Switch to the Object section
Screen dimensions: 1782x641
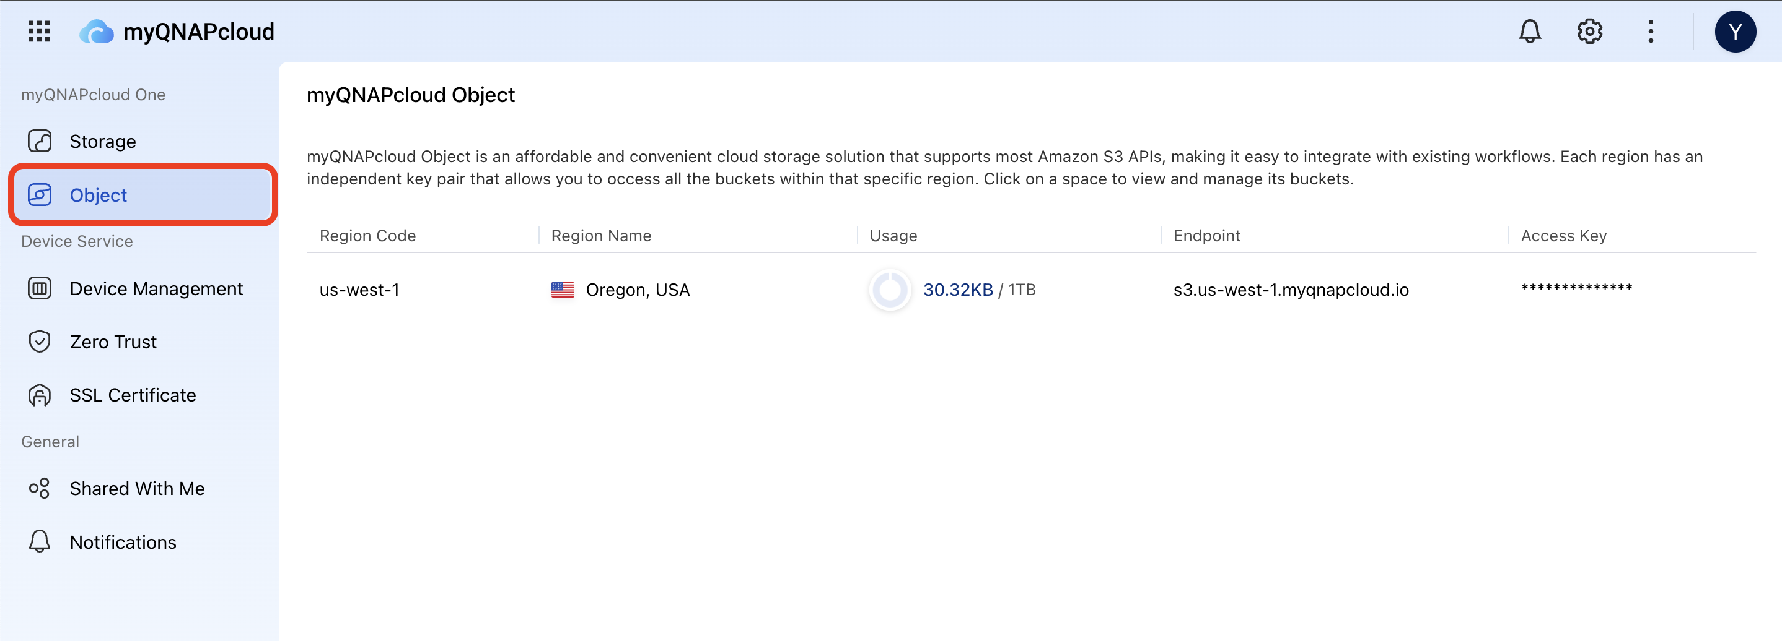97,195
